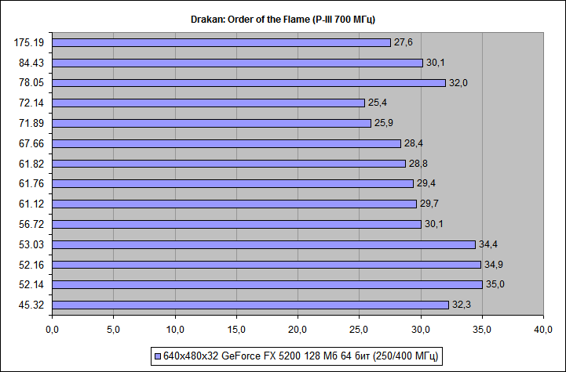Click the category label 84.43

pos(31,63)
